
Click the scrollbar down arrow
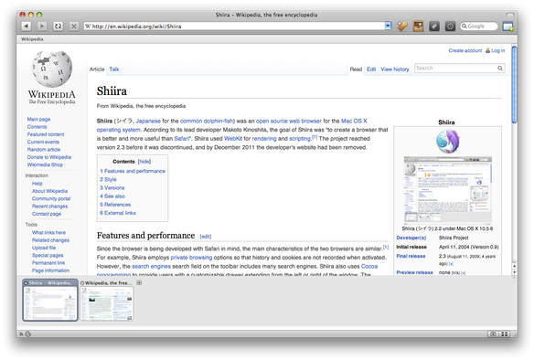pos(514,272)
